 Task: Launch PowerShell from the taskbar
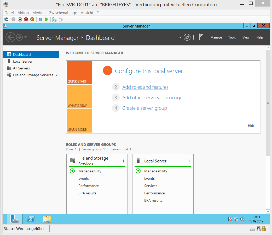[31, 219]
